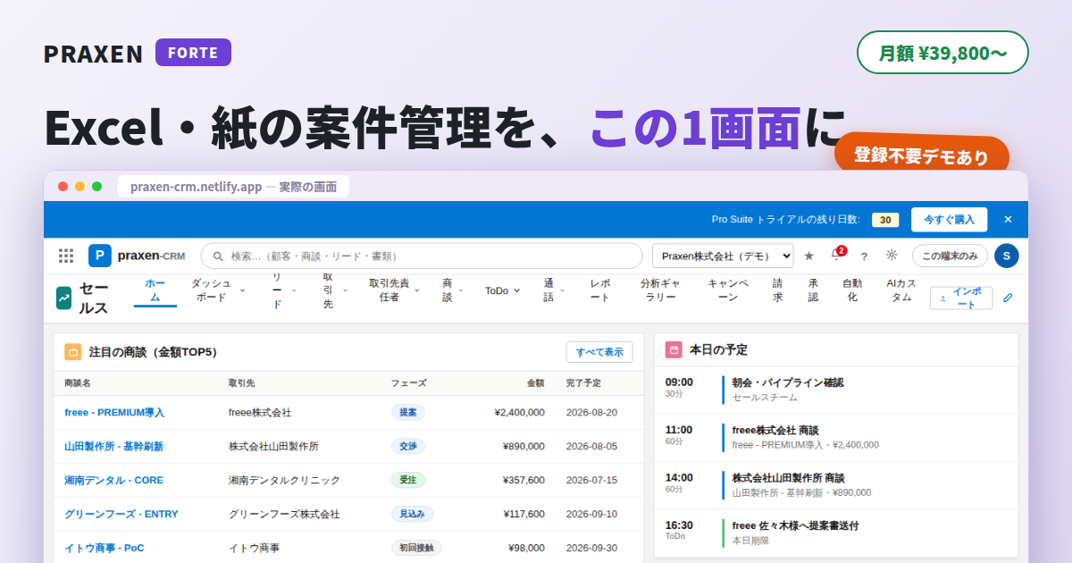Open the 承認 tab

click(x=813, y=290)
